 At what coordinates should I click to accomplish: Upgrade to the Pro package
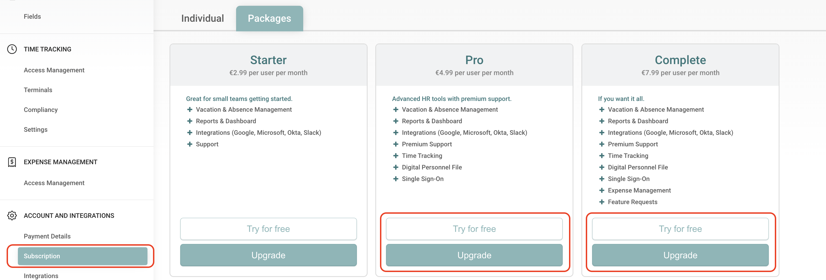474,255
